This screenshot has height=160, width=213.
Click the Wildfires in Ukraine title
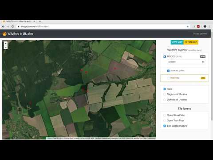(x=20, y=34)
